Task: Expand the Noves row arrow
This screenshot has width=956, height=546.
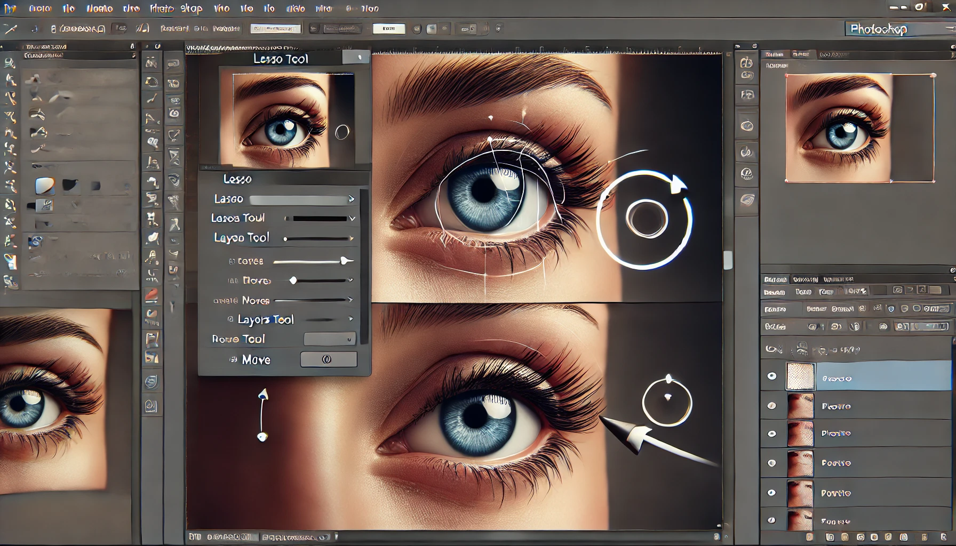Action: [x=350, y=300]
